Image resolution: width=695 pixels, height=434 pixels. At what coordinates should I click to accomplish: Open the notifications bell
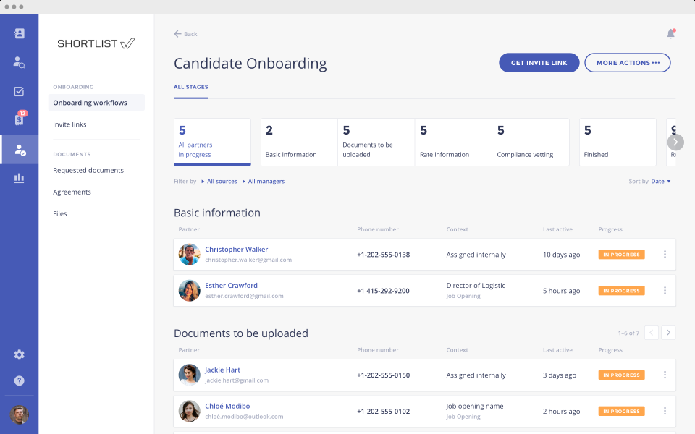pyautogui.click(x=670, y=33)
